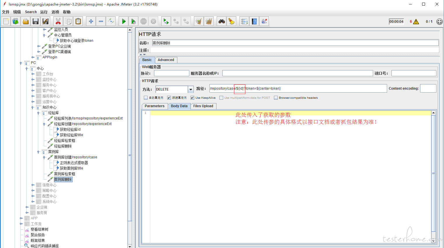Switch to the Parameters tab

coord(155,106)
